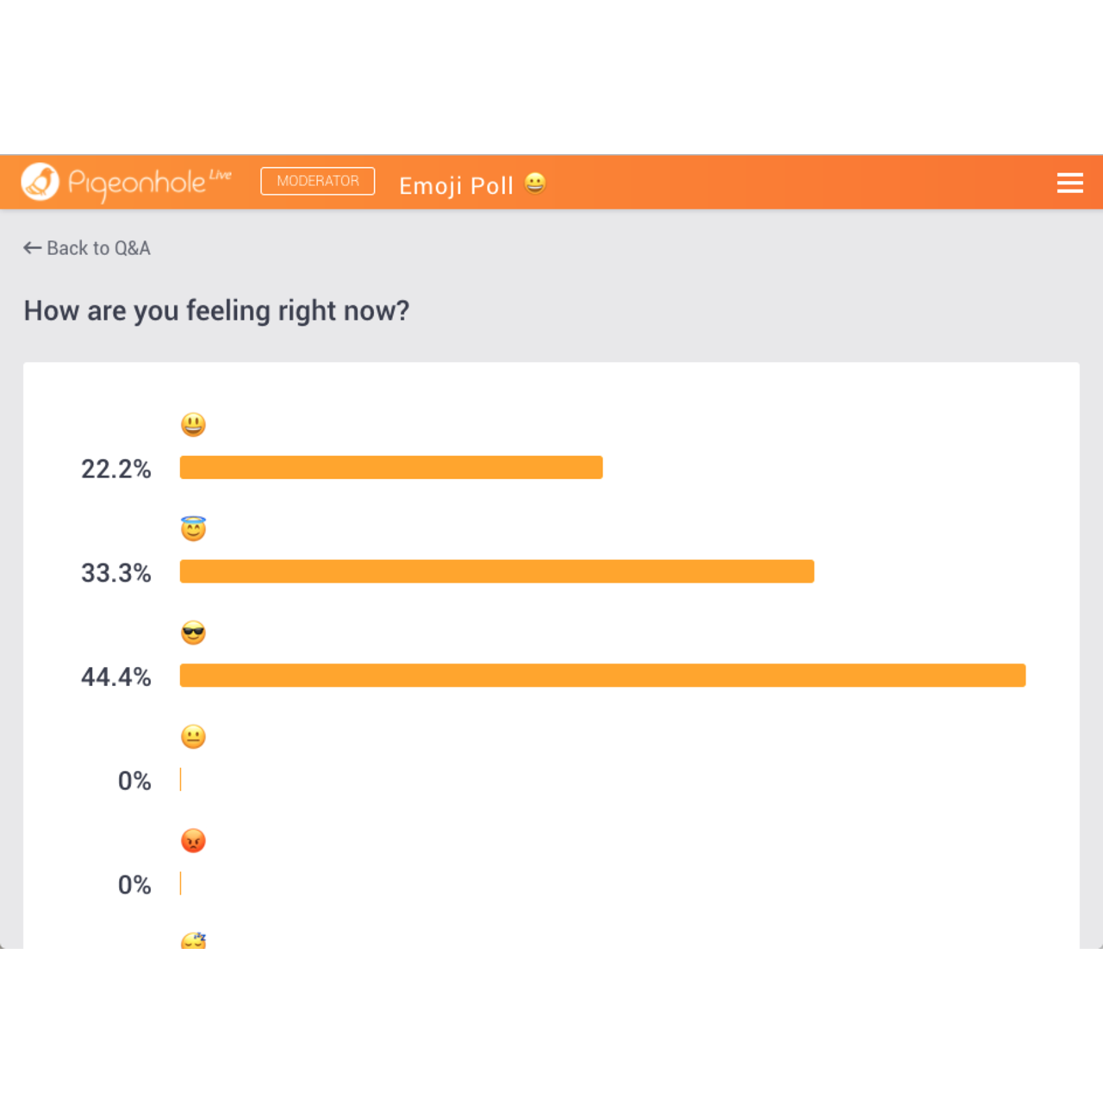Select the neutral face emoji option

(194, 736)
